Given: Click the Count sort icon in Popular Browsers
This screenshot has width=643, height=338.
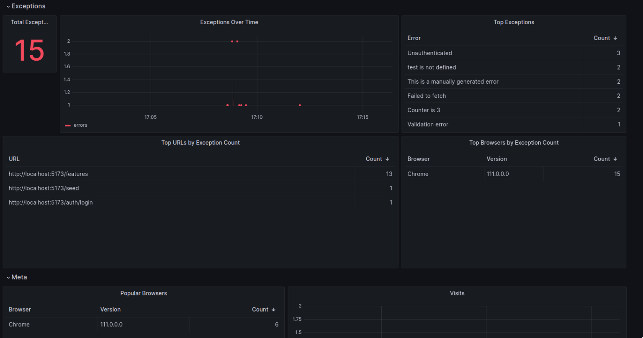Looking at the screenshot, I should point(273,309).
